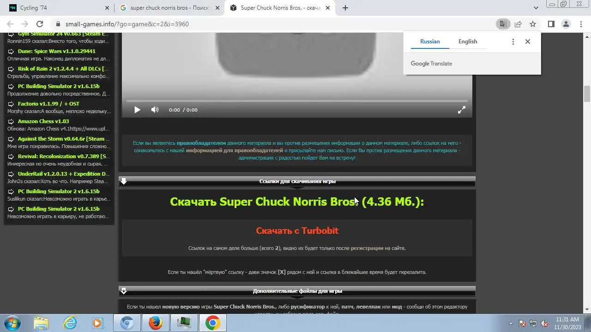
Task: Play the embedded game video
Action: [x=137, y=110]
